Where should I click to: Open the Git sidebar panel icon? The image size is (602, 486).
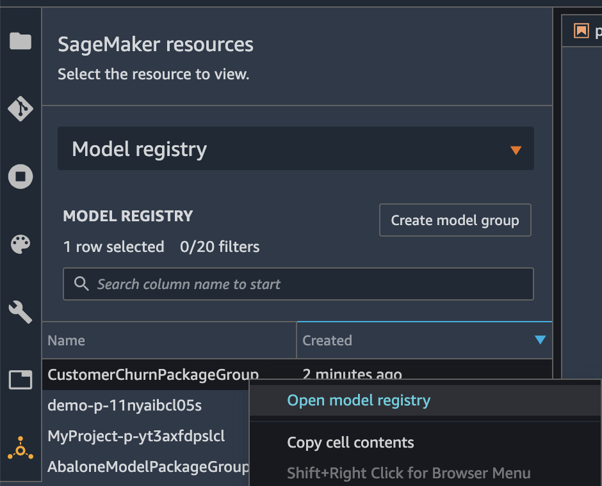[20, 109]
